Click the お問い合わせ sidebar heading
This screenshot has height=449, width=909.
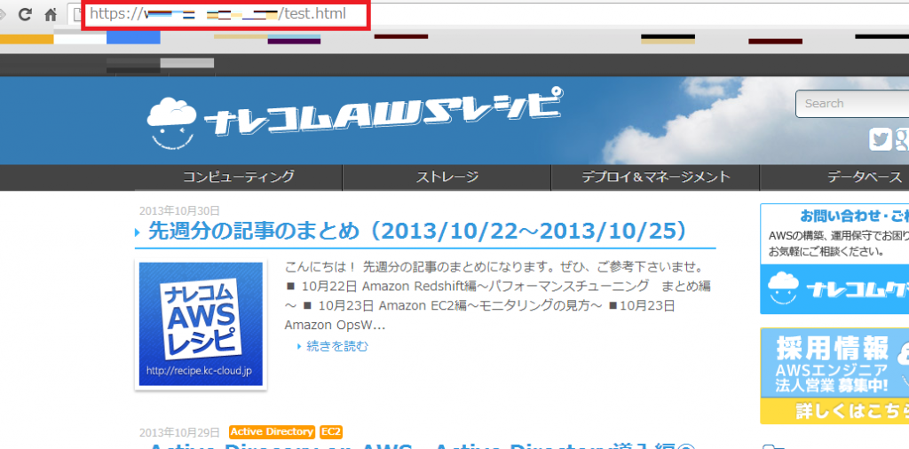click(855, 217)
